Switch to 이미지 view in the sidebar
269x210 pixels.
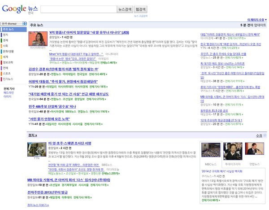[x=7, y=96]
